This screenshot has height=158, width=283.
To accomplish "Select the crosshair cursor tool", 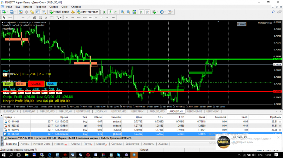I will 10,17.
